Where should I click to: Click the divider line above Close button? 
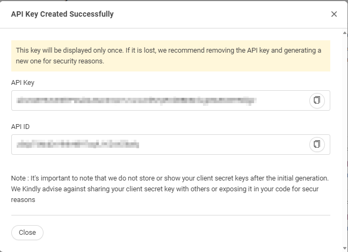(x=171, y=215)
